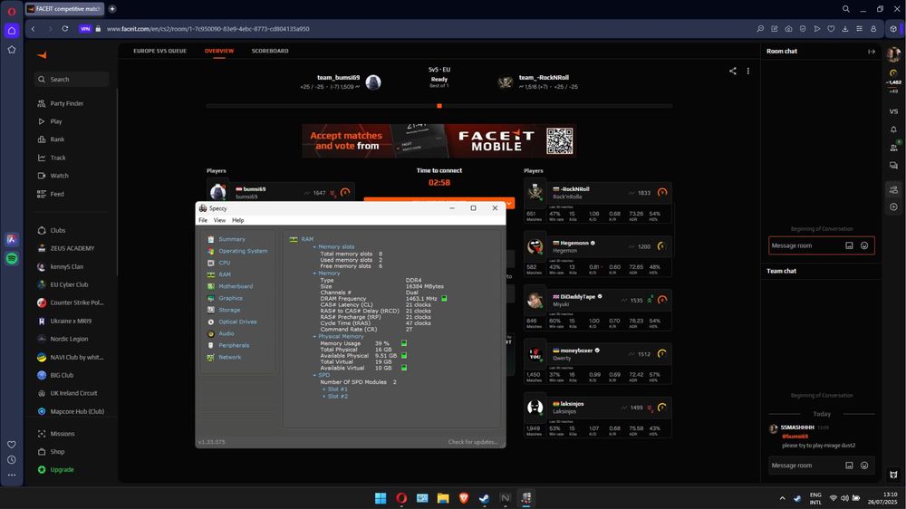The height and width of the screenshot is (509, 906).
Task: Open Graphics section in Speccy
Action: pos(230,298)
